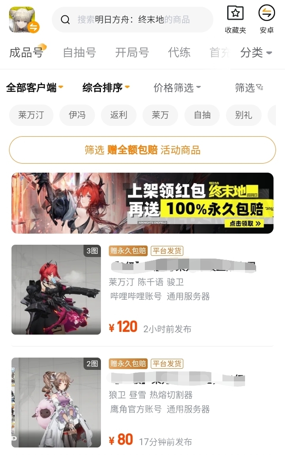Open the 全部客户端 client dropdown

pos(34,88)
